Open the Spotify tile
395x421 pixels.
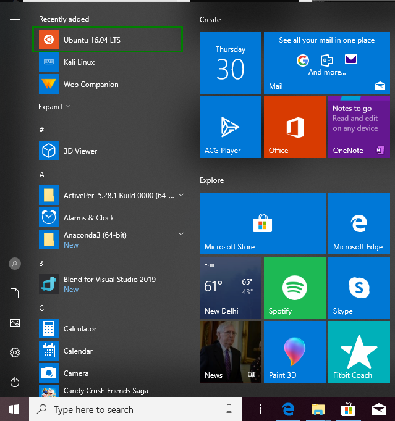coord(295,288)
